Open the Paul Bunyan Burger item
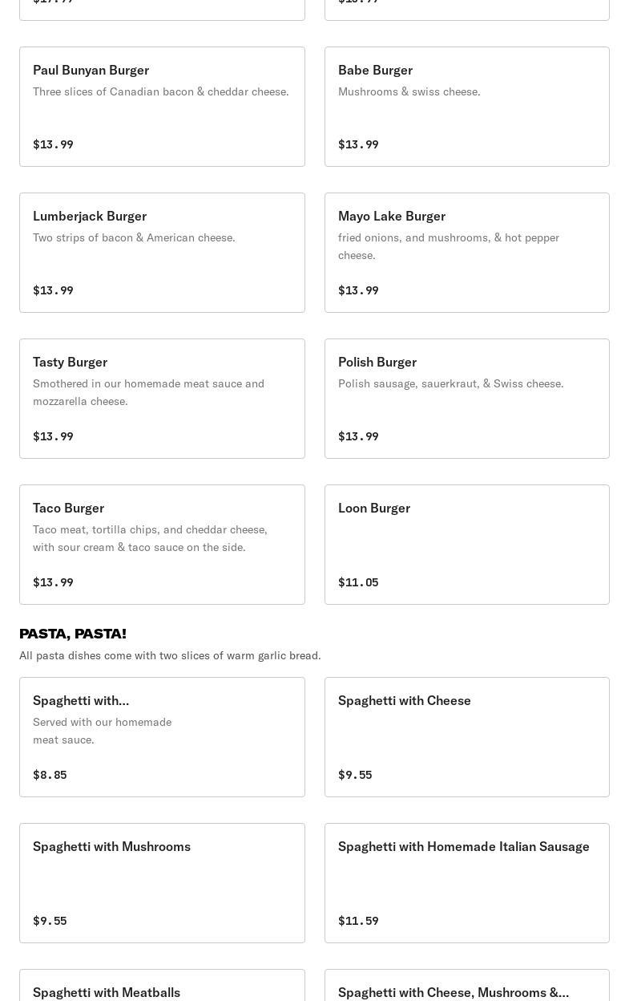The width and height of the screenshot is (629, 1001). tap(162, 107)
